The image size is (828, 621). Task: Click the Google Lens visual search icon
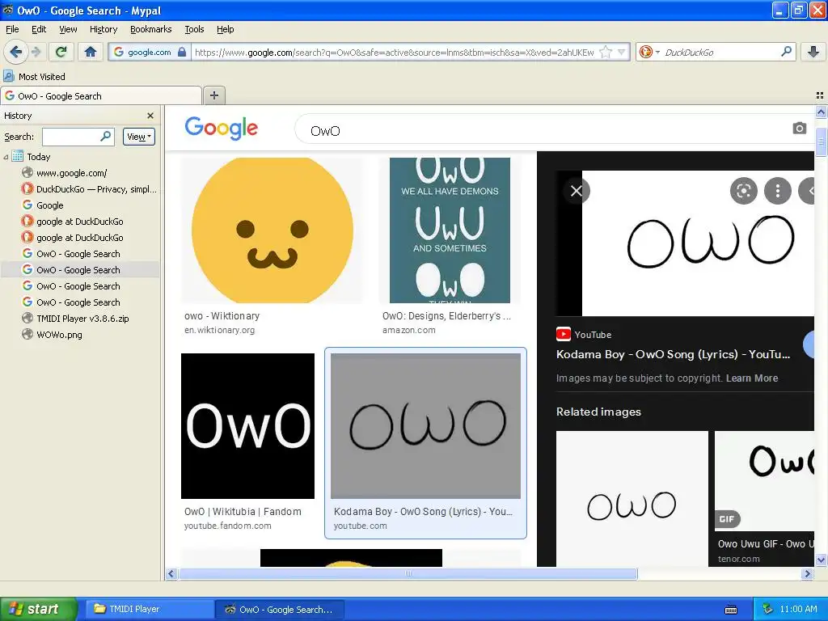744,191
